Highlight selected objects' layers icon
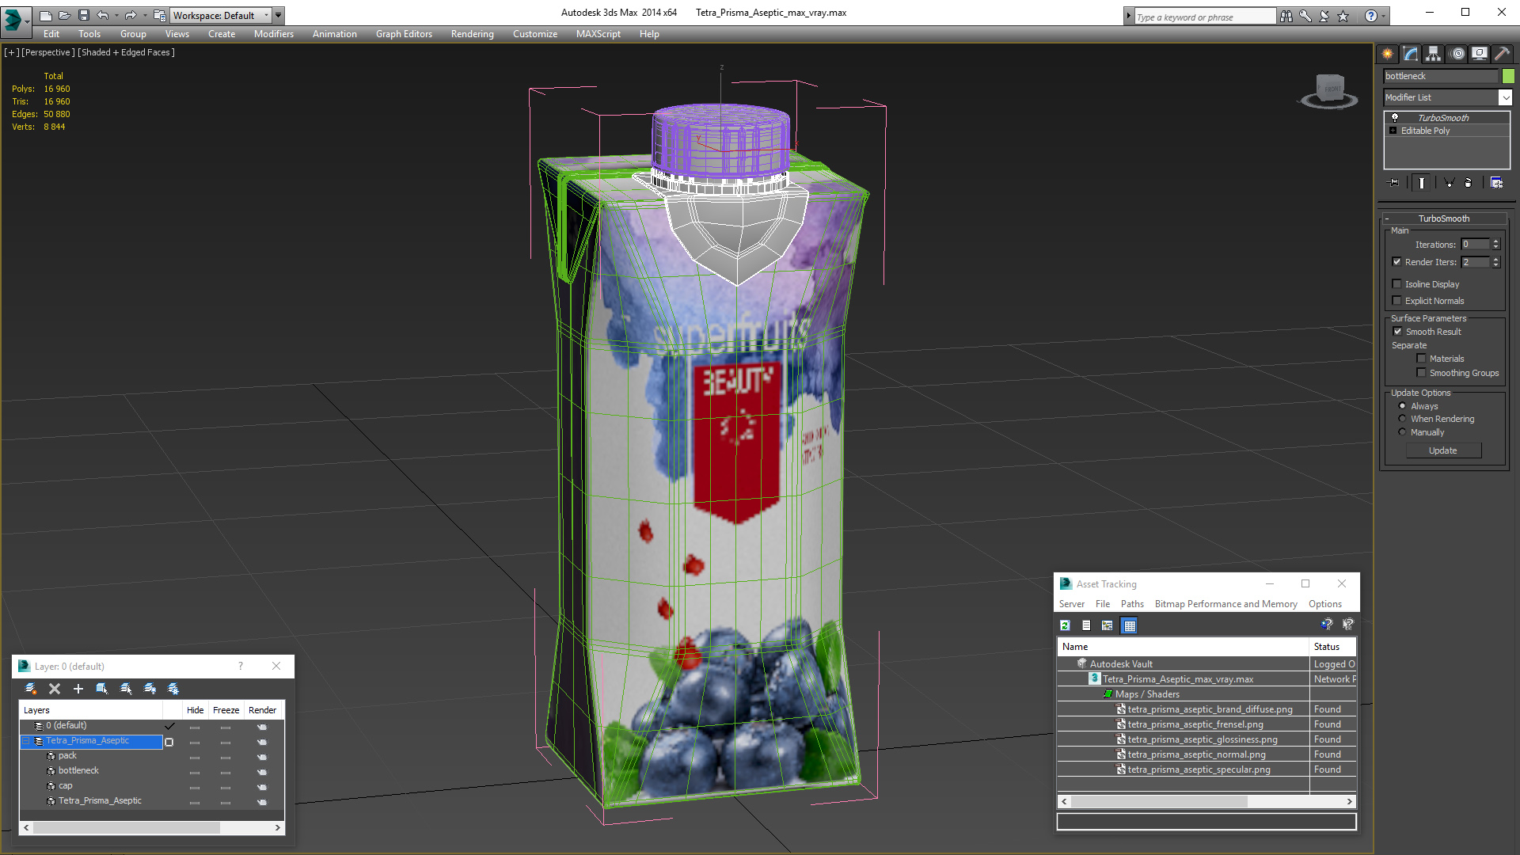Viewport: 1520px width, 855px height. 126,689
